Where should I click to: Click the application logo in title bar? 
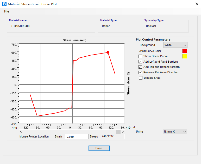(4, 4)
